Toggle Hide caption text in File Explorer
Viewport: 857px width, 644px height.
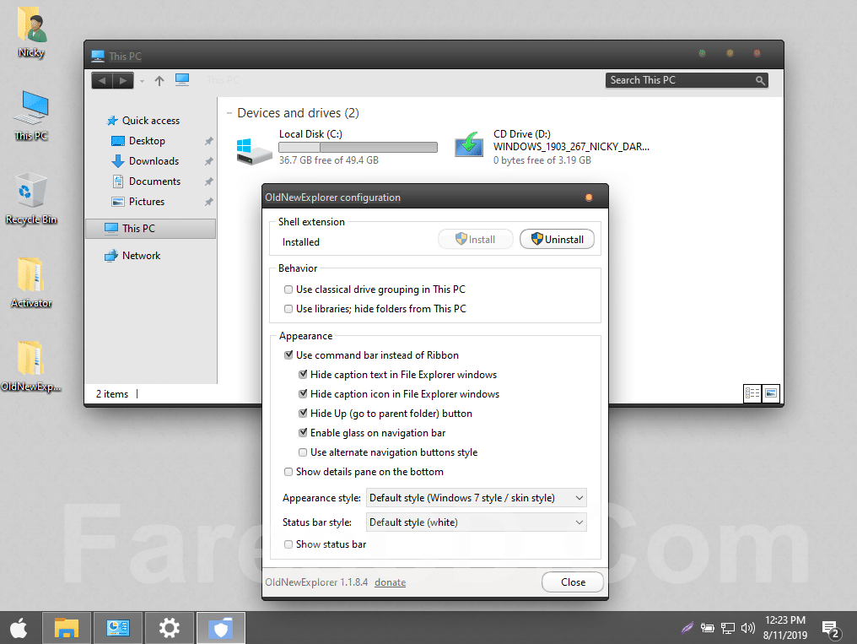point(303,375)
